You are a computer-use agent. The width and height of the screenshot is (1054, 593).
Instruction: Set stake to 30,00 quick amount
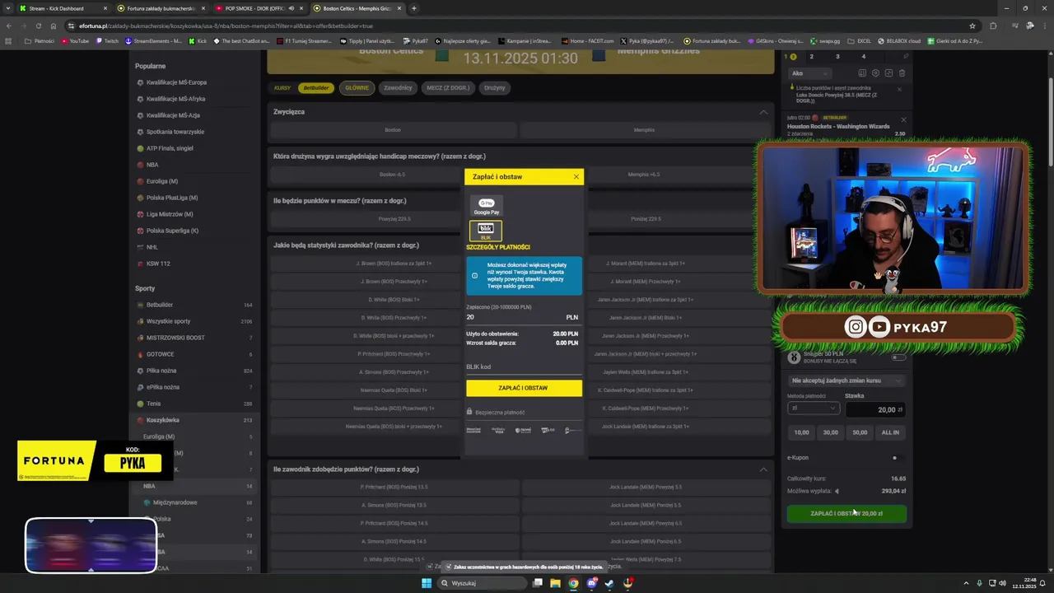(830, 432)
